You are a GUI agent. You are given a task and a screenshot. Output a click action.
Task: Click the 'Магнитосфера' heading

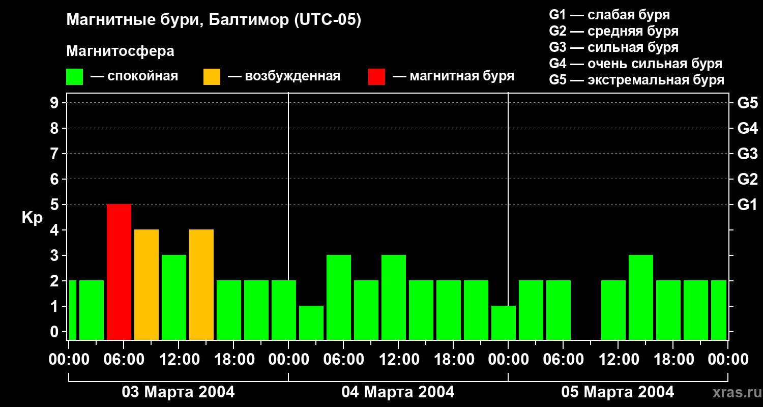pos(121,51)
